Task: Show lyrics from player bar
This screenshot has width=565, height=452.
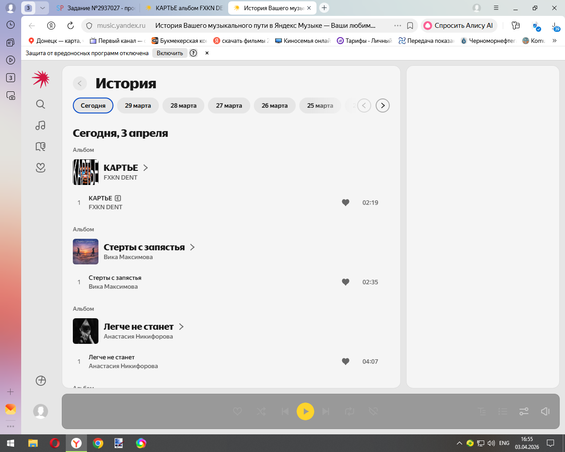Action: (482, 411)
